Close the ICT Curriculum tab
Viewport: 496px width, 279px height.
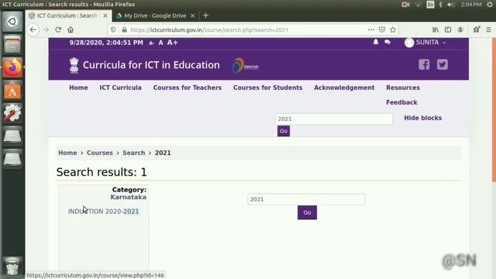[x=105, y=15]
